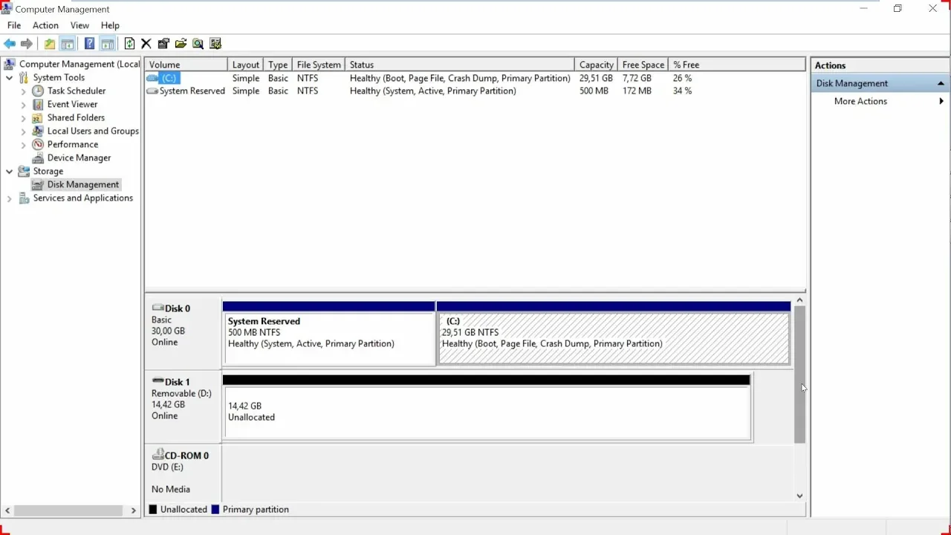
Task: Collapse the System Tools tree node
Action: 9,77
